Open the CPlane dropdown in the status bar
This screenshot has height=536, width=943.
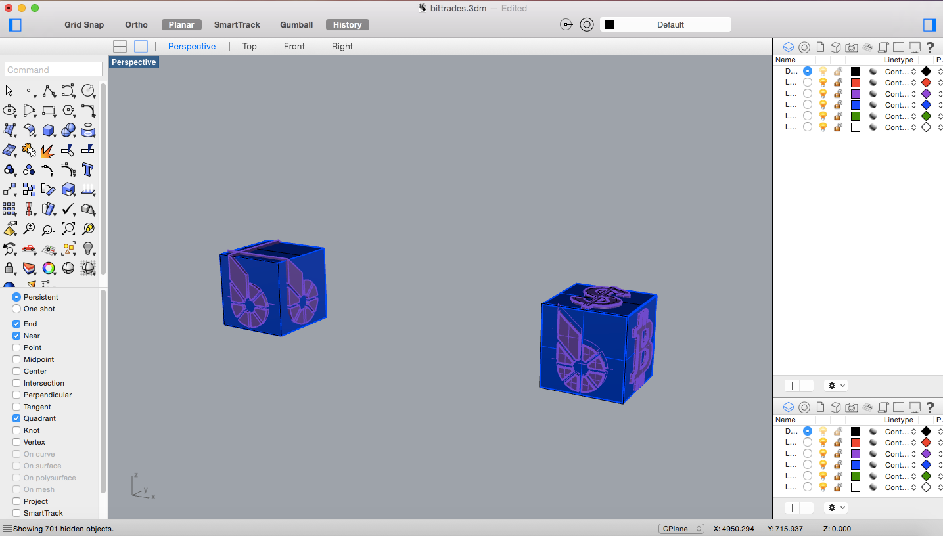681,529
